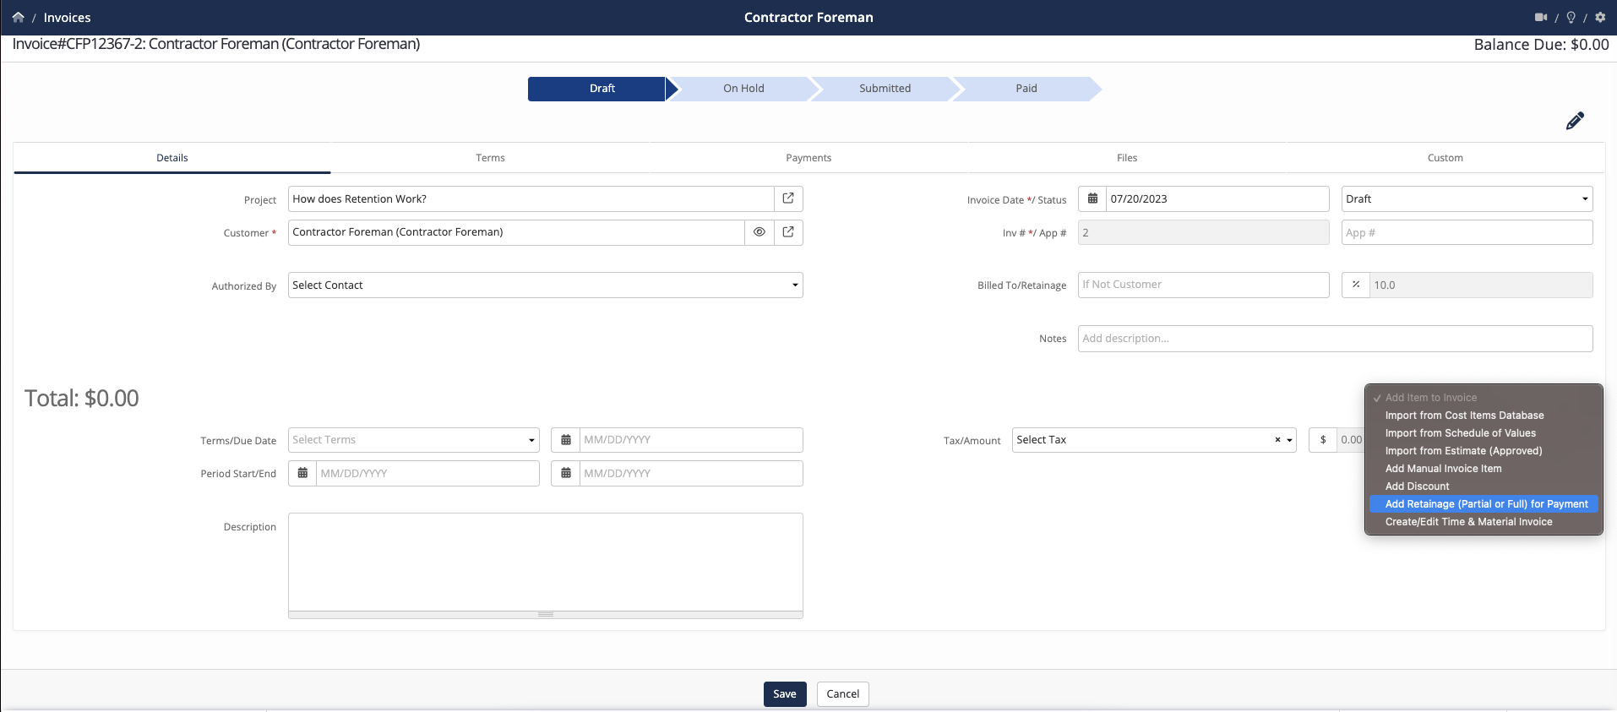Screen dimensions: 1617x712
Task: Open the Files tab
Action: click(1127, 158)
